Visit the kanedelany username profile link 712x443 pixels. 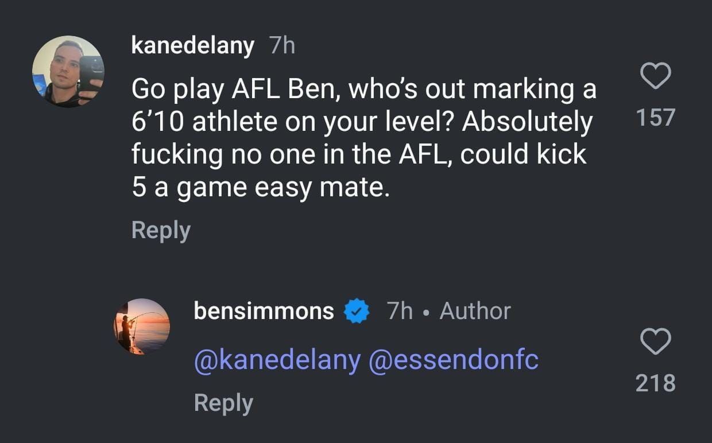click(x=192, y=45)
